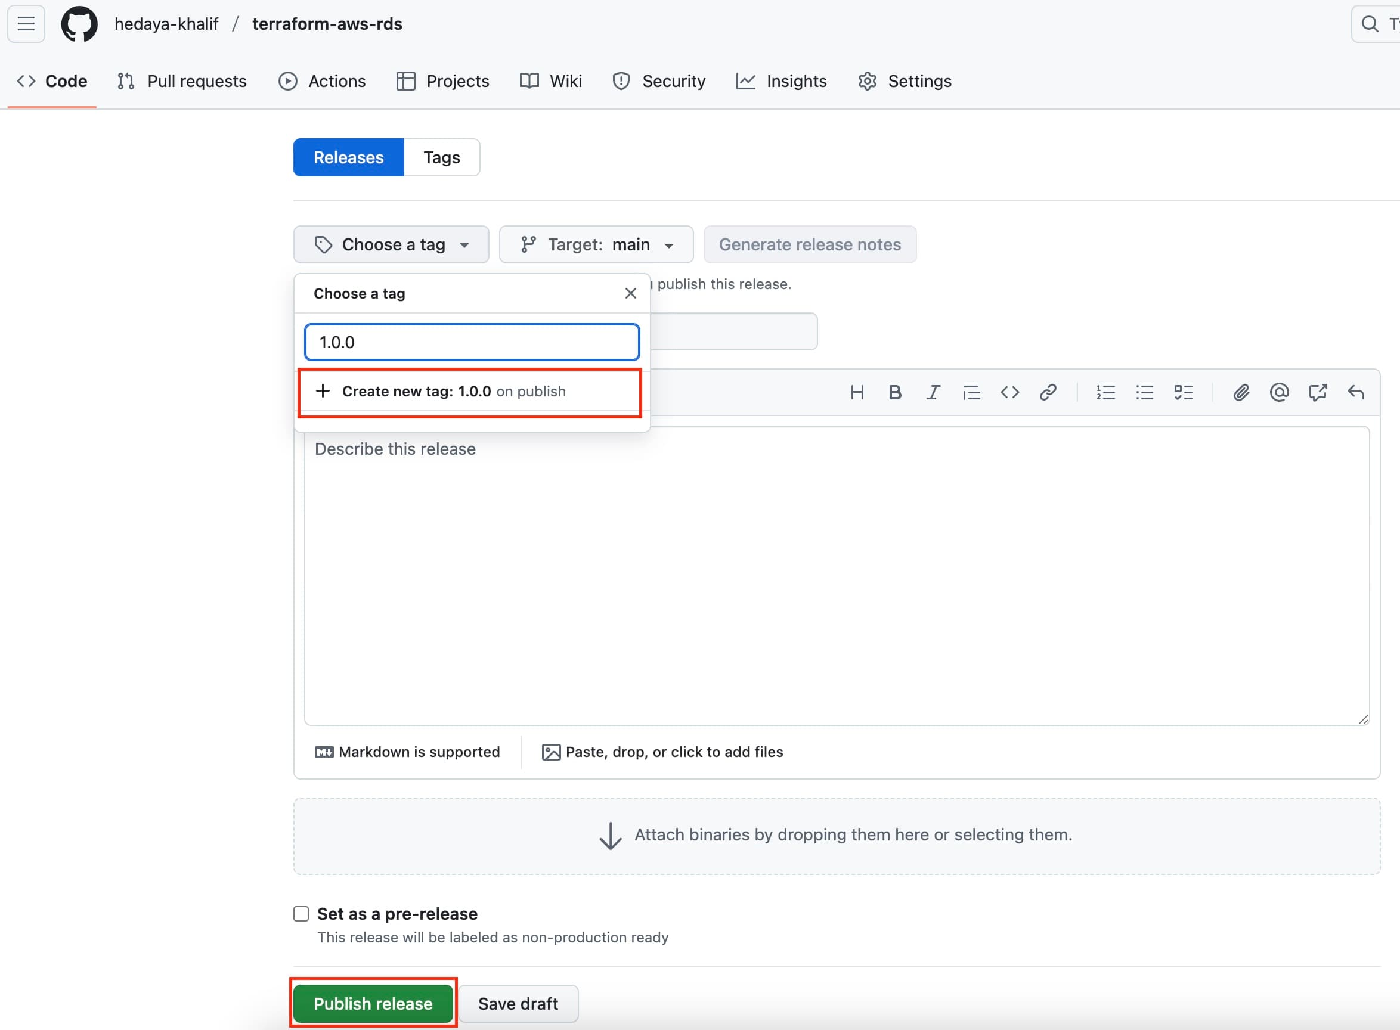Close the Choose a tag popup
The width and height of the screenshot is (1400, 1030).
630,293
